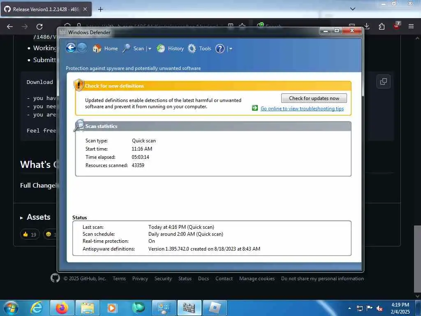Click the Windows Defender brick wall taskbar icon
Image resolution: width=421 pixels, height=316 pixels.
[x=189, y=308]
